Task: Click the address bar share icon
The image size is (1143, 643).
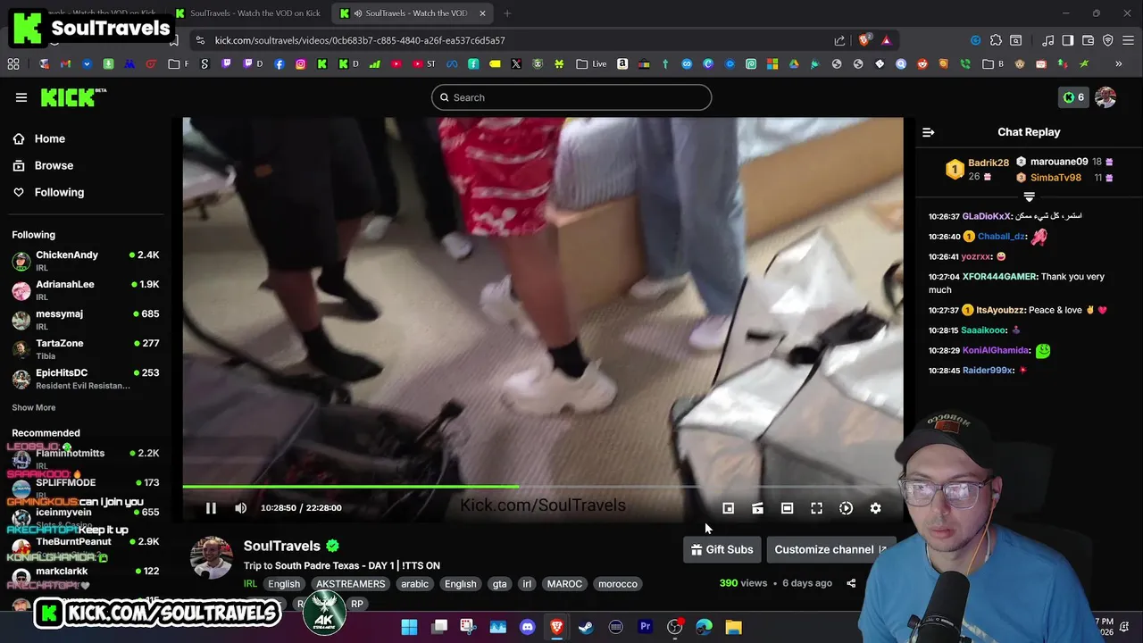Action: click(x=839, y=40)
